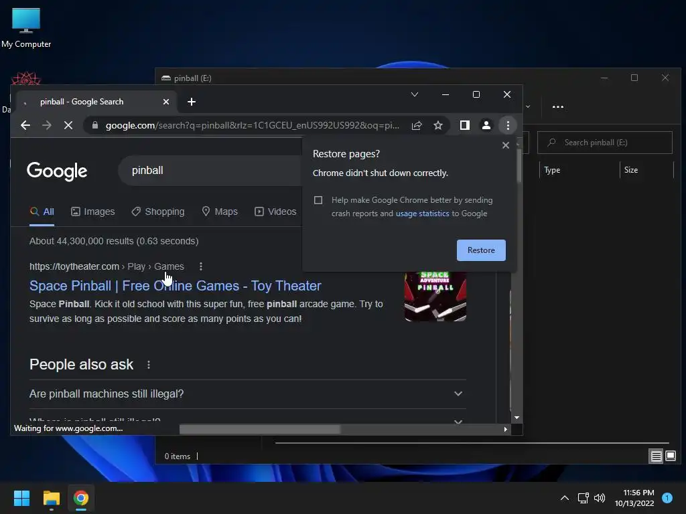This screenshot has width=686, height=514.
Task: Open File Explorer from taskbar
Action: [x=51, y=498]
